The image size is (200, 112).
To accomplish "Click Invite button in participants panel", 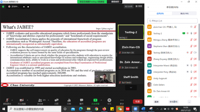I will coord(156,102).
